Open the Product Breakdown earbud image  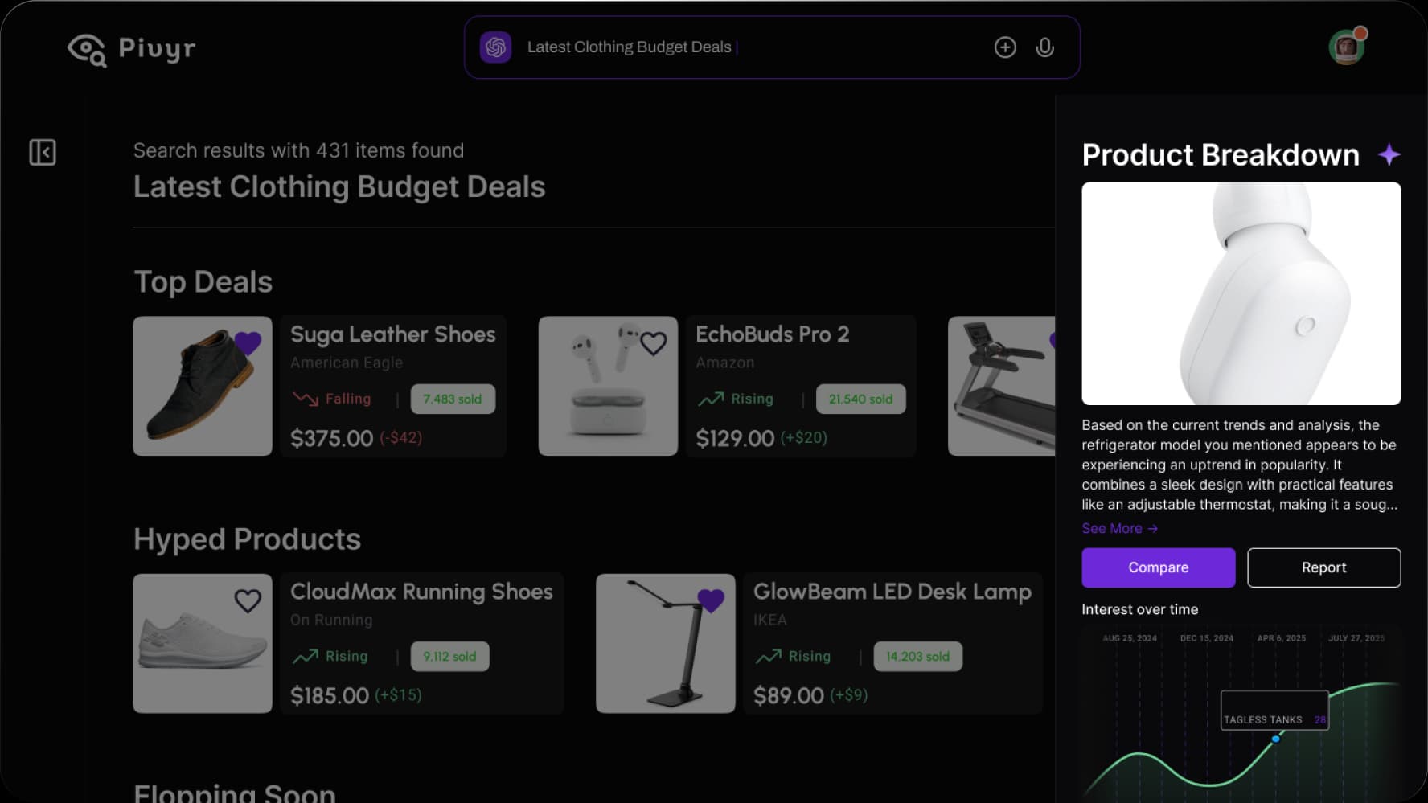(x=1241, y=293)
